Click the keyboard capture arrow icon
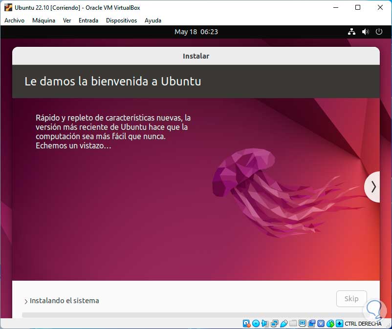The image size is (392, 329). pos(339,324)
